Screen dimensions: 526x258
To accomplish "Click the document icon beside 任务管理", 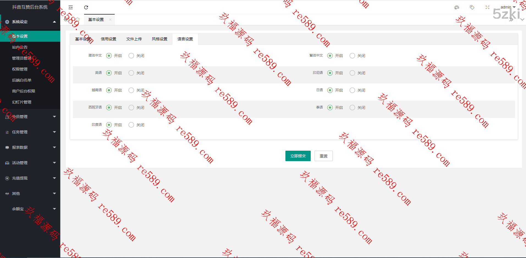I will click(x=7, y=132).
